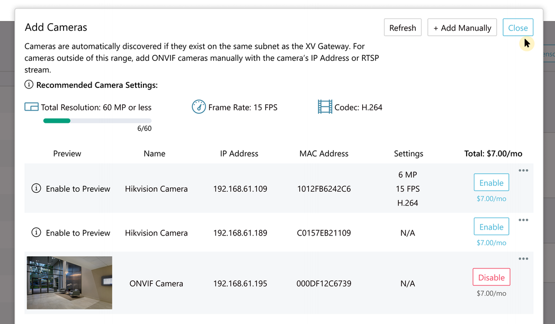Select MAC address C0157EB21109
The image size is (555, 324).
coord(324,233)
